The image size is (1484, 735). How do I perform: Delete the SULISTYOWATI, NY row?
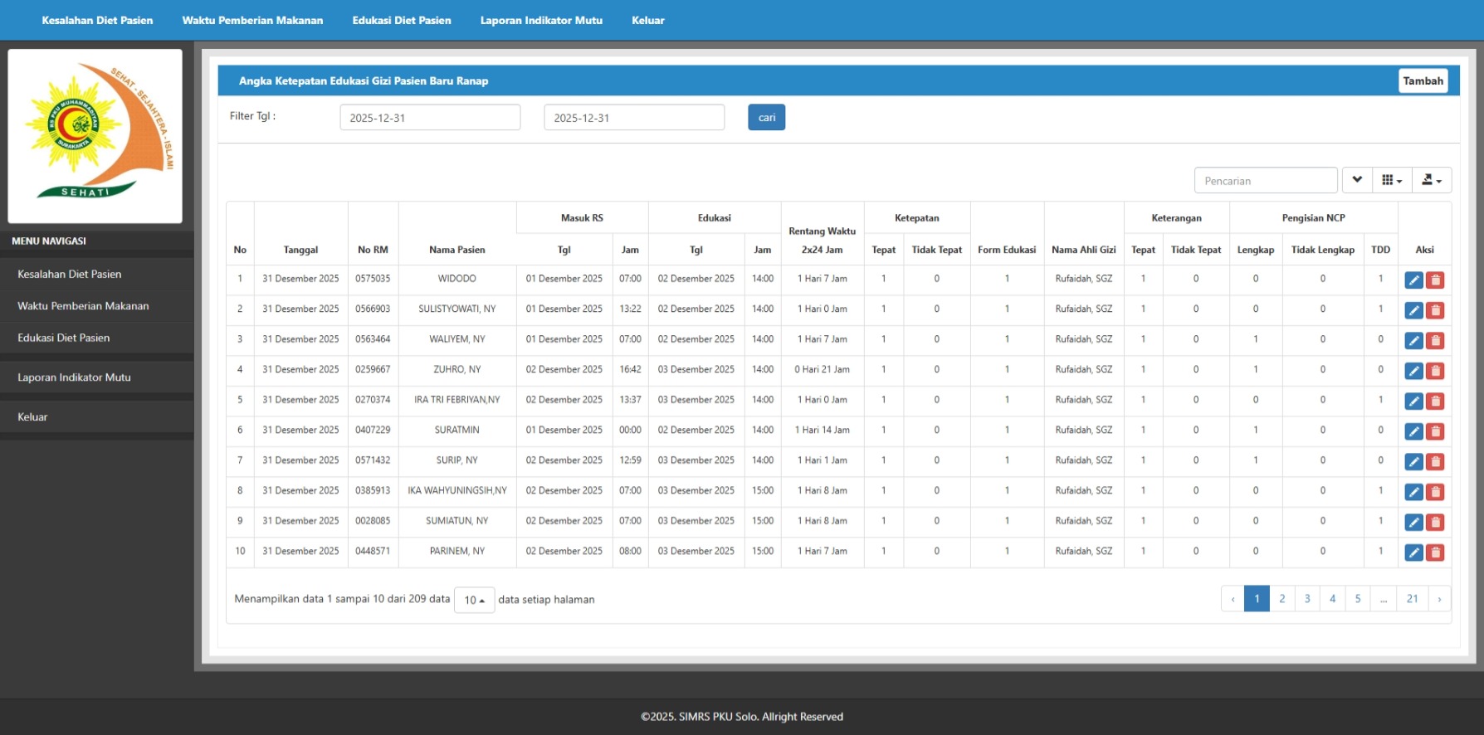pyautogui.click(x=1435, y=310)
